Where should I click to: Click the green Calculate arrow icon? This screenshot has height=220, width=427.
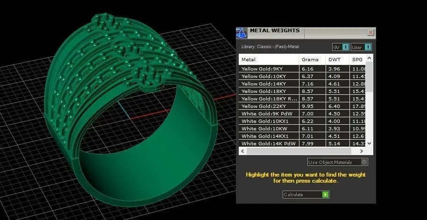pyautogui.click(x=326, y=194)
